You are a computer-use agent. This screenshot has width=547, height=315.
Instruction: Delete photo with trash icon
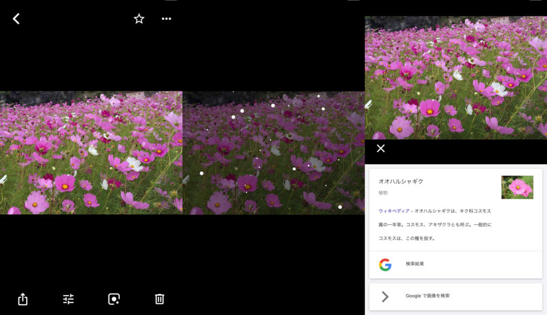click(159, 299)
